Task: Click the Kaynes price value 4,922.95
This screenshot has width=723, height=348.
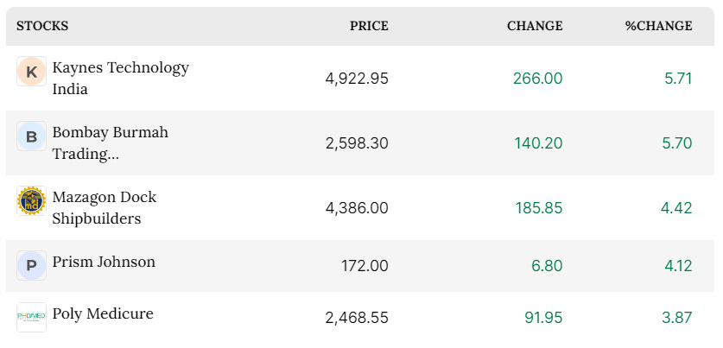Action: click(x=357, y=79)
